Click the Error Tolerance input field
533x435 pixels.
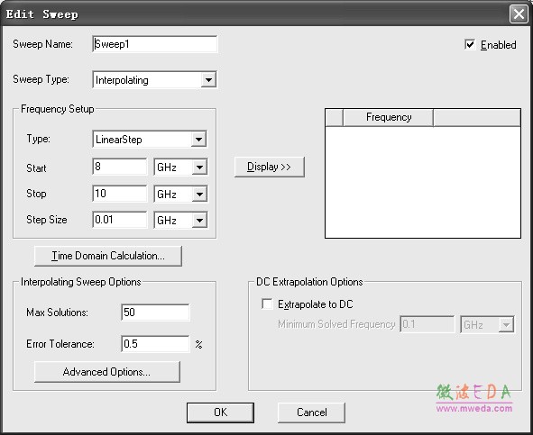click(x=155, y=344)
